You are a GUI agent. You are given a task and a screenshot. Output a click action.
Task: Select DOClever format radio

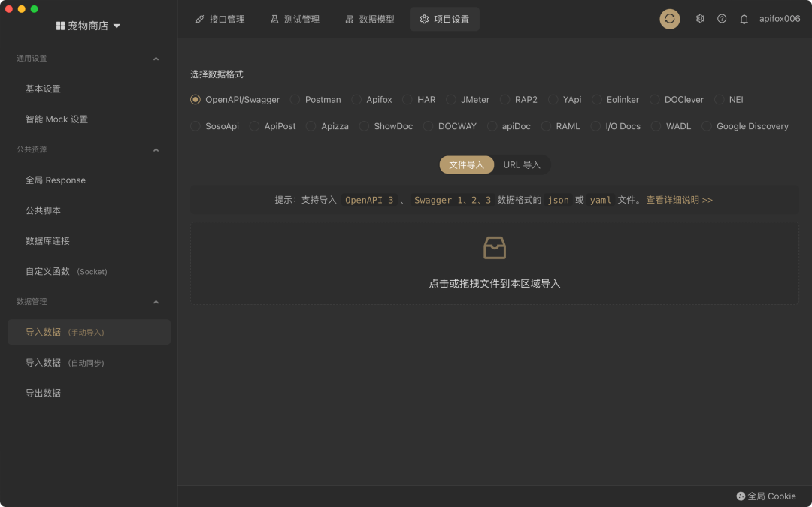click(655, 99)
